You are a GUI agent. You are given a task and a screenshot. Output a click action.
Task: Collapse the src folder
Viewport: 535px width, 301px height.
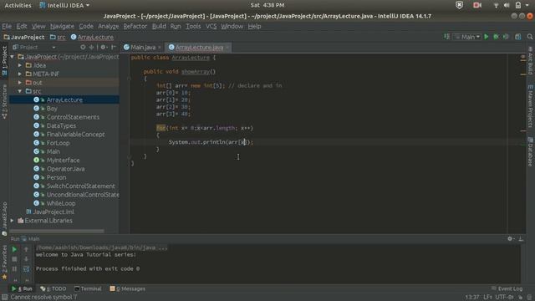(20, 91)
